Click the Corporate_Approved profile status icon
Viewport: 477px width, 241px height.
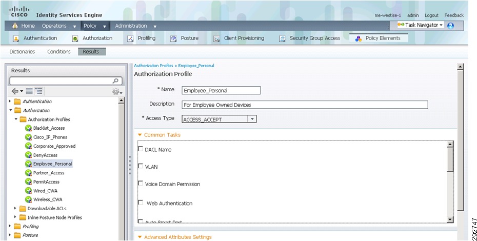point(28,146)
